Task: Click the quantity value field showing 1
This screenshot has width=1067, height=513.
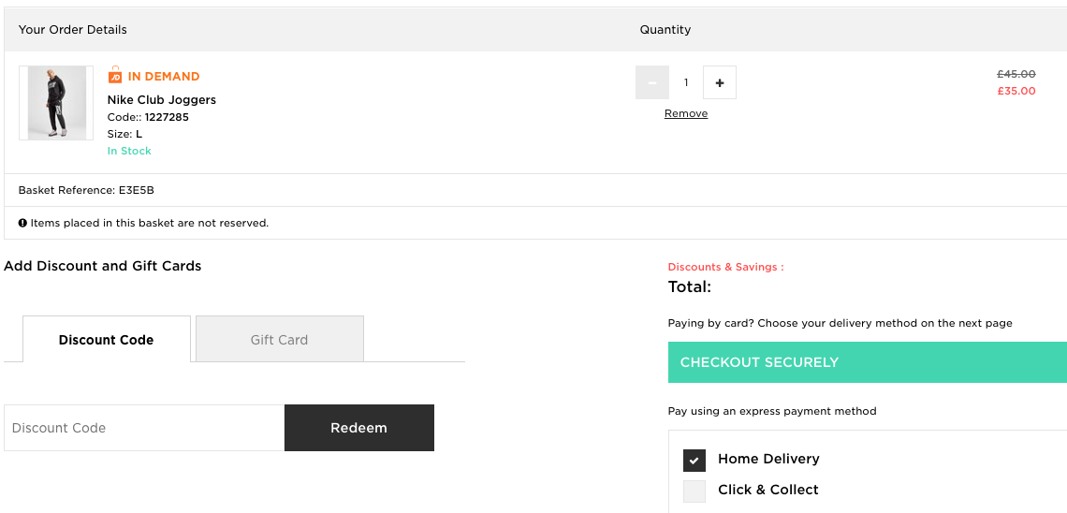Action: click(x=686, y=82)
